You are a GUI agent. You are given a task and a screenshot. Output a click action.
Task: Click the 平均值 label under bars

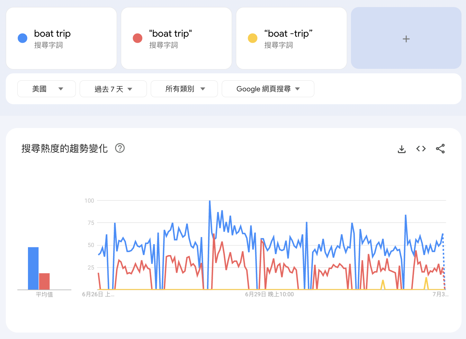[44, 294]
